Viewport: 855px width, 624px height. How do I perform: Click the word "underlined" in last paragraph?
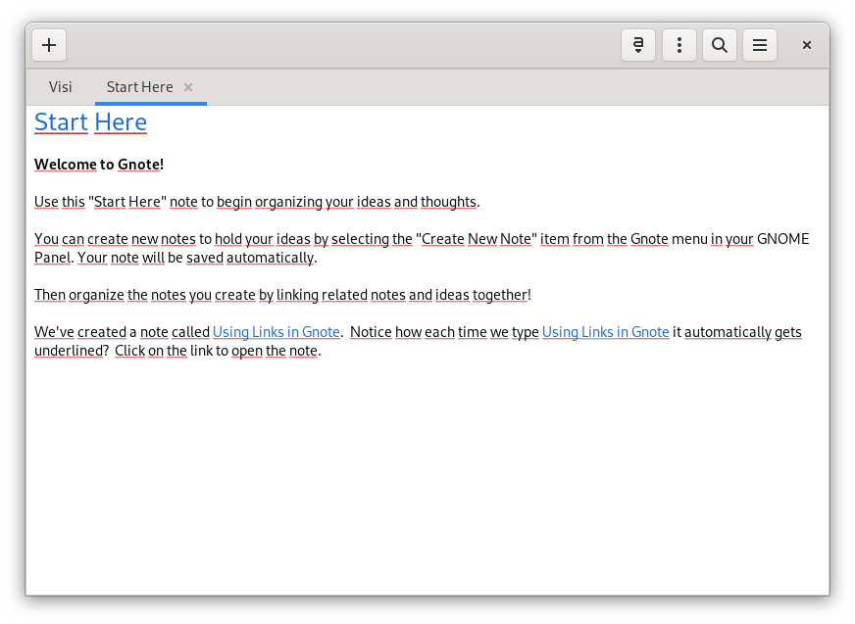pos(69,351)
